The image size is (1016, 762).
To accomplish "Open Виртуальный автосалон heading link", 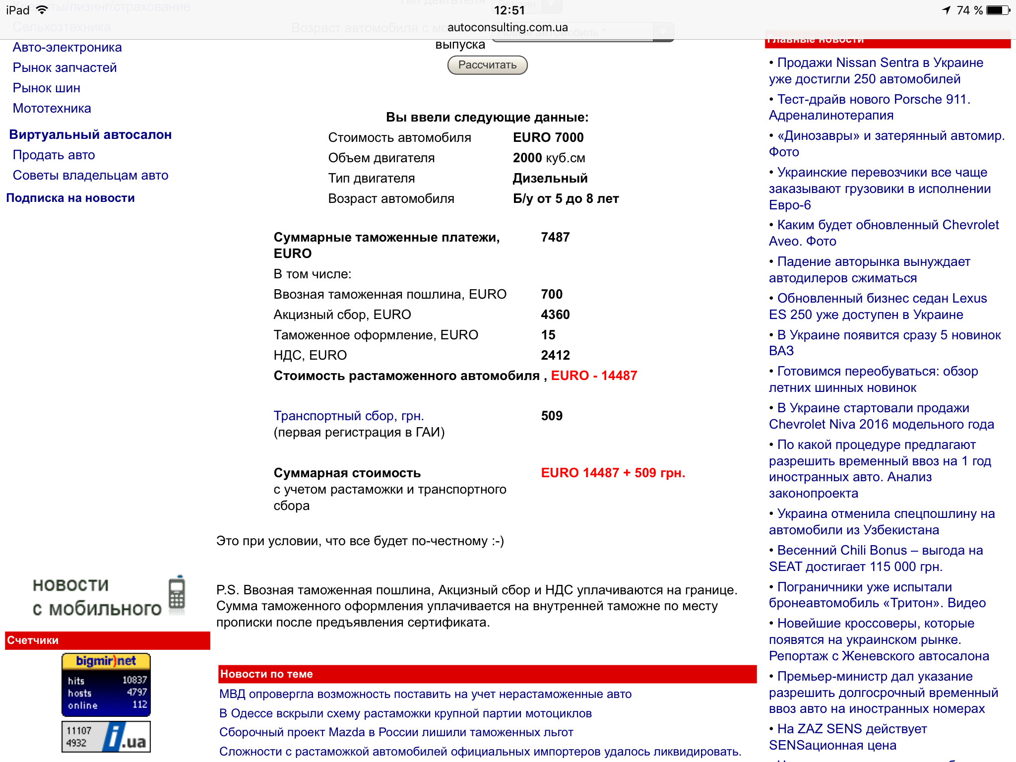I will tap(90, 135).
